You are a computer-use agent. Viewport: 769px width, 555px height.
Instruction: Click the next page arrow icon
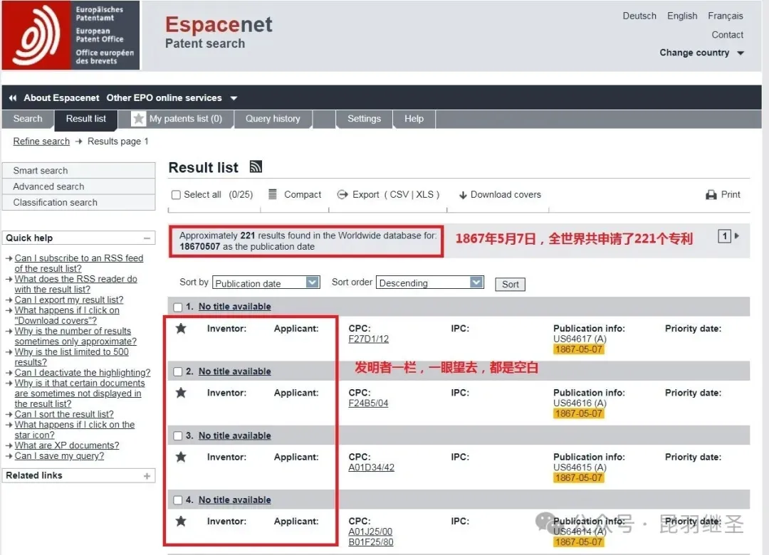pos(737,236)
